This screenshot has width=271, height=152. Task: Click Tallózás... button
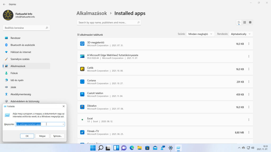click(57, 136)
